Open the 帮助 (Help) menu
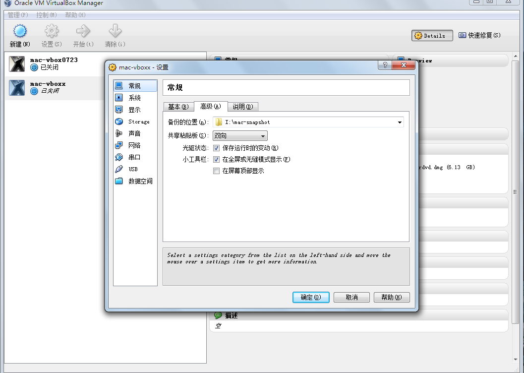This screenshot has width=524, height=373. (75, 15)
